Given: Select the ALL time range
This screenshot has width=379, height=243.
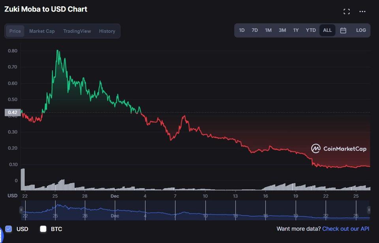Looking at the screenshot, I should (327, 30).
